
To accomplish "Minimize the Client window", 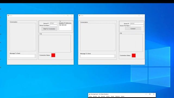I will click(135, 16).
